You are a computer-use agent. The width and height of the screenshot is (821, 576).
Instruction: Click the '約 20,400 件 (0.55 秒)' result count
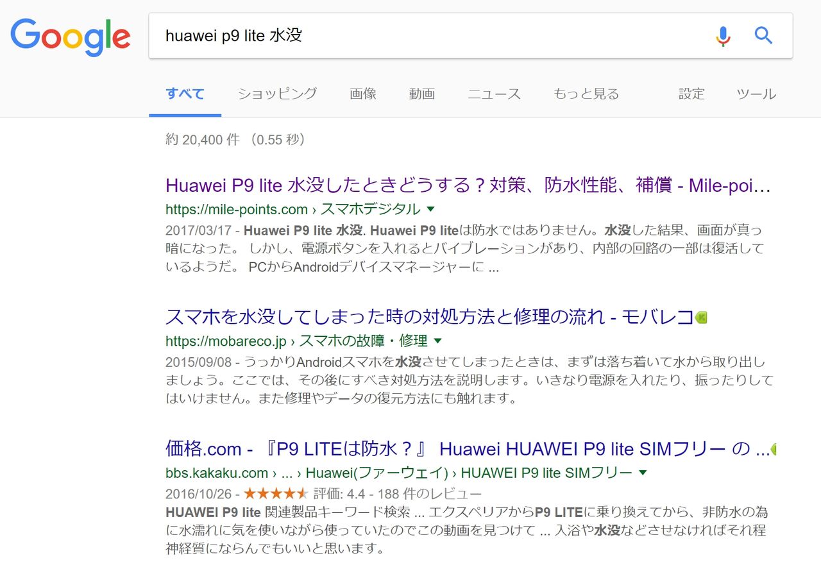[235, 140]
